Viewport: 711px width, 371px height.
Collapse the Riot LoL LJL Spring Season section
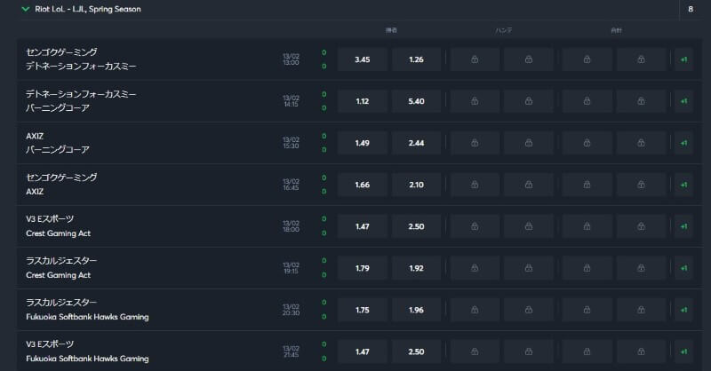(25, 9)
